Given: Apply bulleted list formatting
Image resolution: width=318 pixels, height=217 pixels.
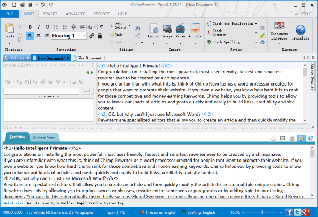Looking at the screenshot, I should [56, 27].
